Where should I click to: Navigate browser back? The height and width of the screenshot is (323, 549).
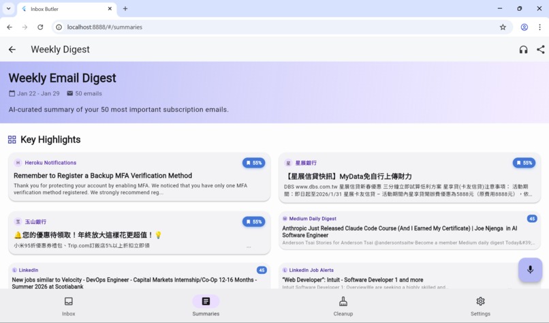pos(10,27)
